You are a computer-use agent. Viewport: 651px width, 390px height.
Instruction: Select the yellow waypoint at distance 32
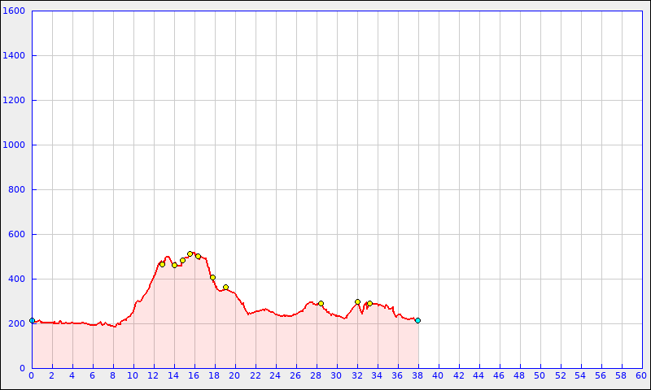pos(357,301)
